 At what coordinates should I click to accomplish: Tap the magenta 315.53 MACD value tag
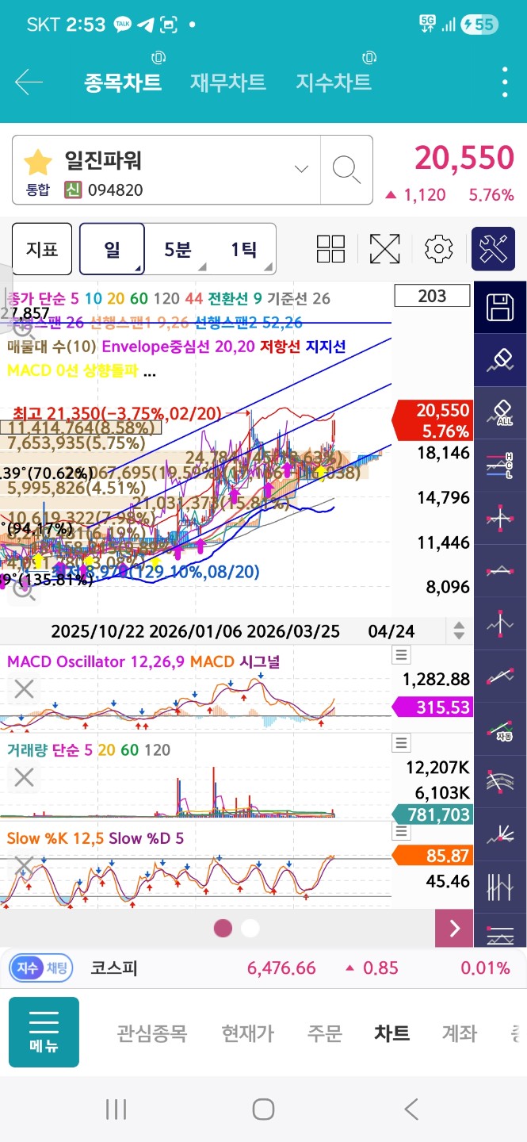[x=433, y=707]
